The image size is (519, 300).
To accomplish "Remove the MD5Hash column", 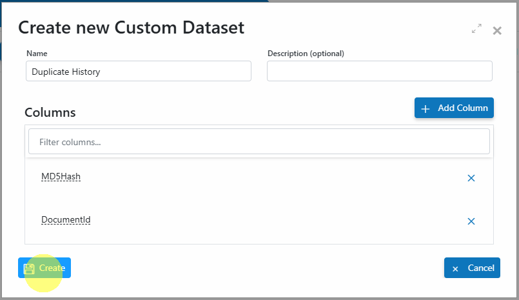I will [471, 178].
